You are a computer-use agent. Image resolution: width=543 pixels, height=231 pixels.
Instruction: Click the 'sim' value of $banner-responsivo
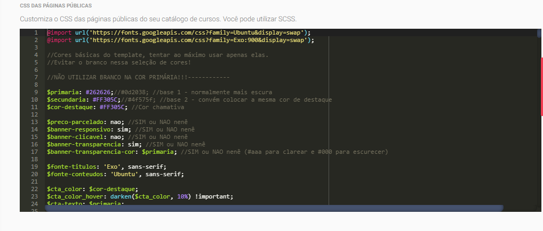point(123,130)
